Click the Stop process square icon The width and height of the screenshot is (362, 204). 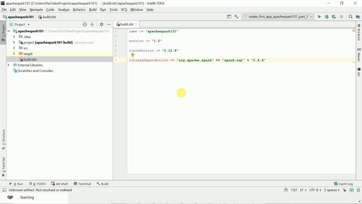342,16
